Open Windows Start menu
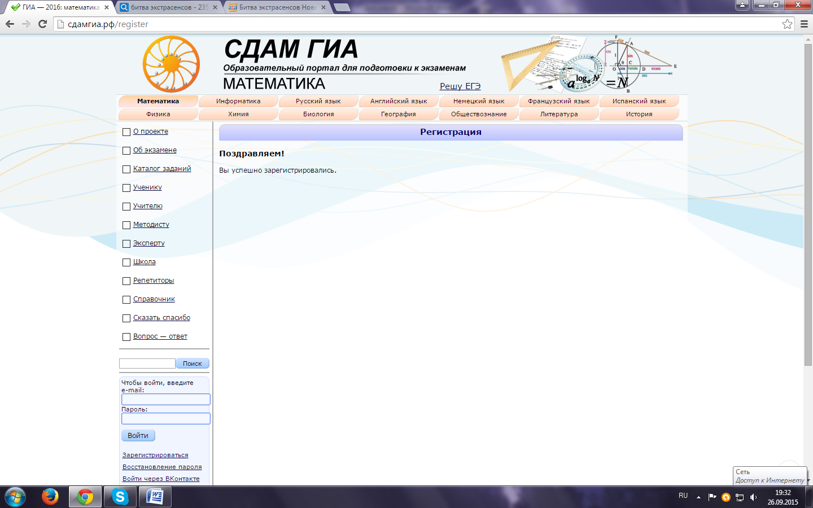 pos(15,497)
